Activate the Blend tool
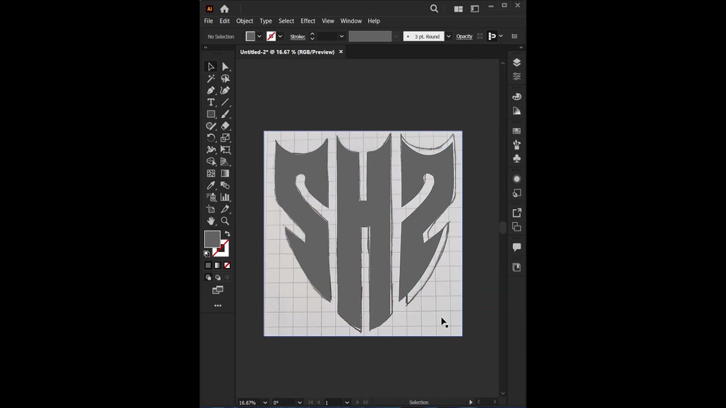 click(225, 185)
